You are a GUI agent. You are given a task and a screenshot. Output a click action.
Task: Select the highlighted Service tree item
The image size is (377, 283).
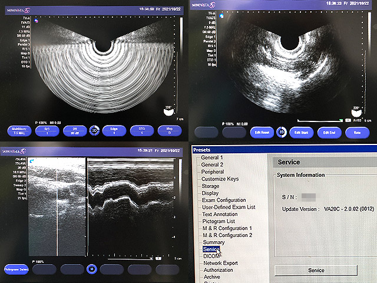point(211,249)
